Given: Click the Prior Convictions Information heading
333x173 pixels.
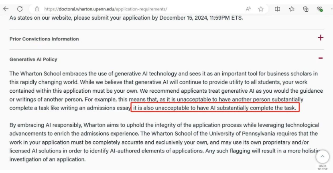Looking at the screenshot, I should pos(44,39).
